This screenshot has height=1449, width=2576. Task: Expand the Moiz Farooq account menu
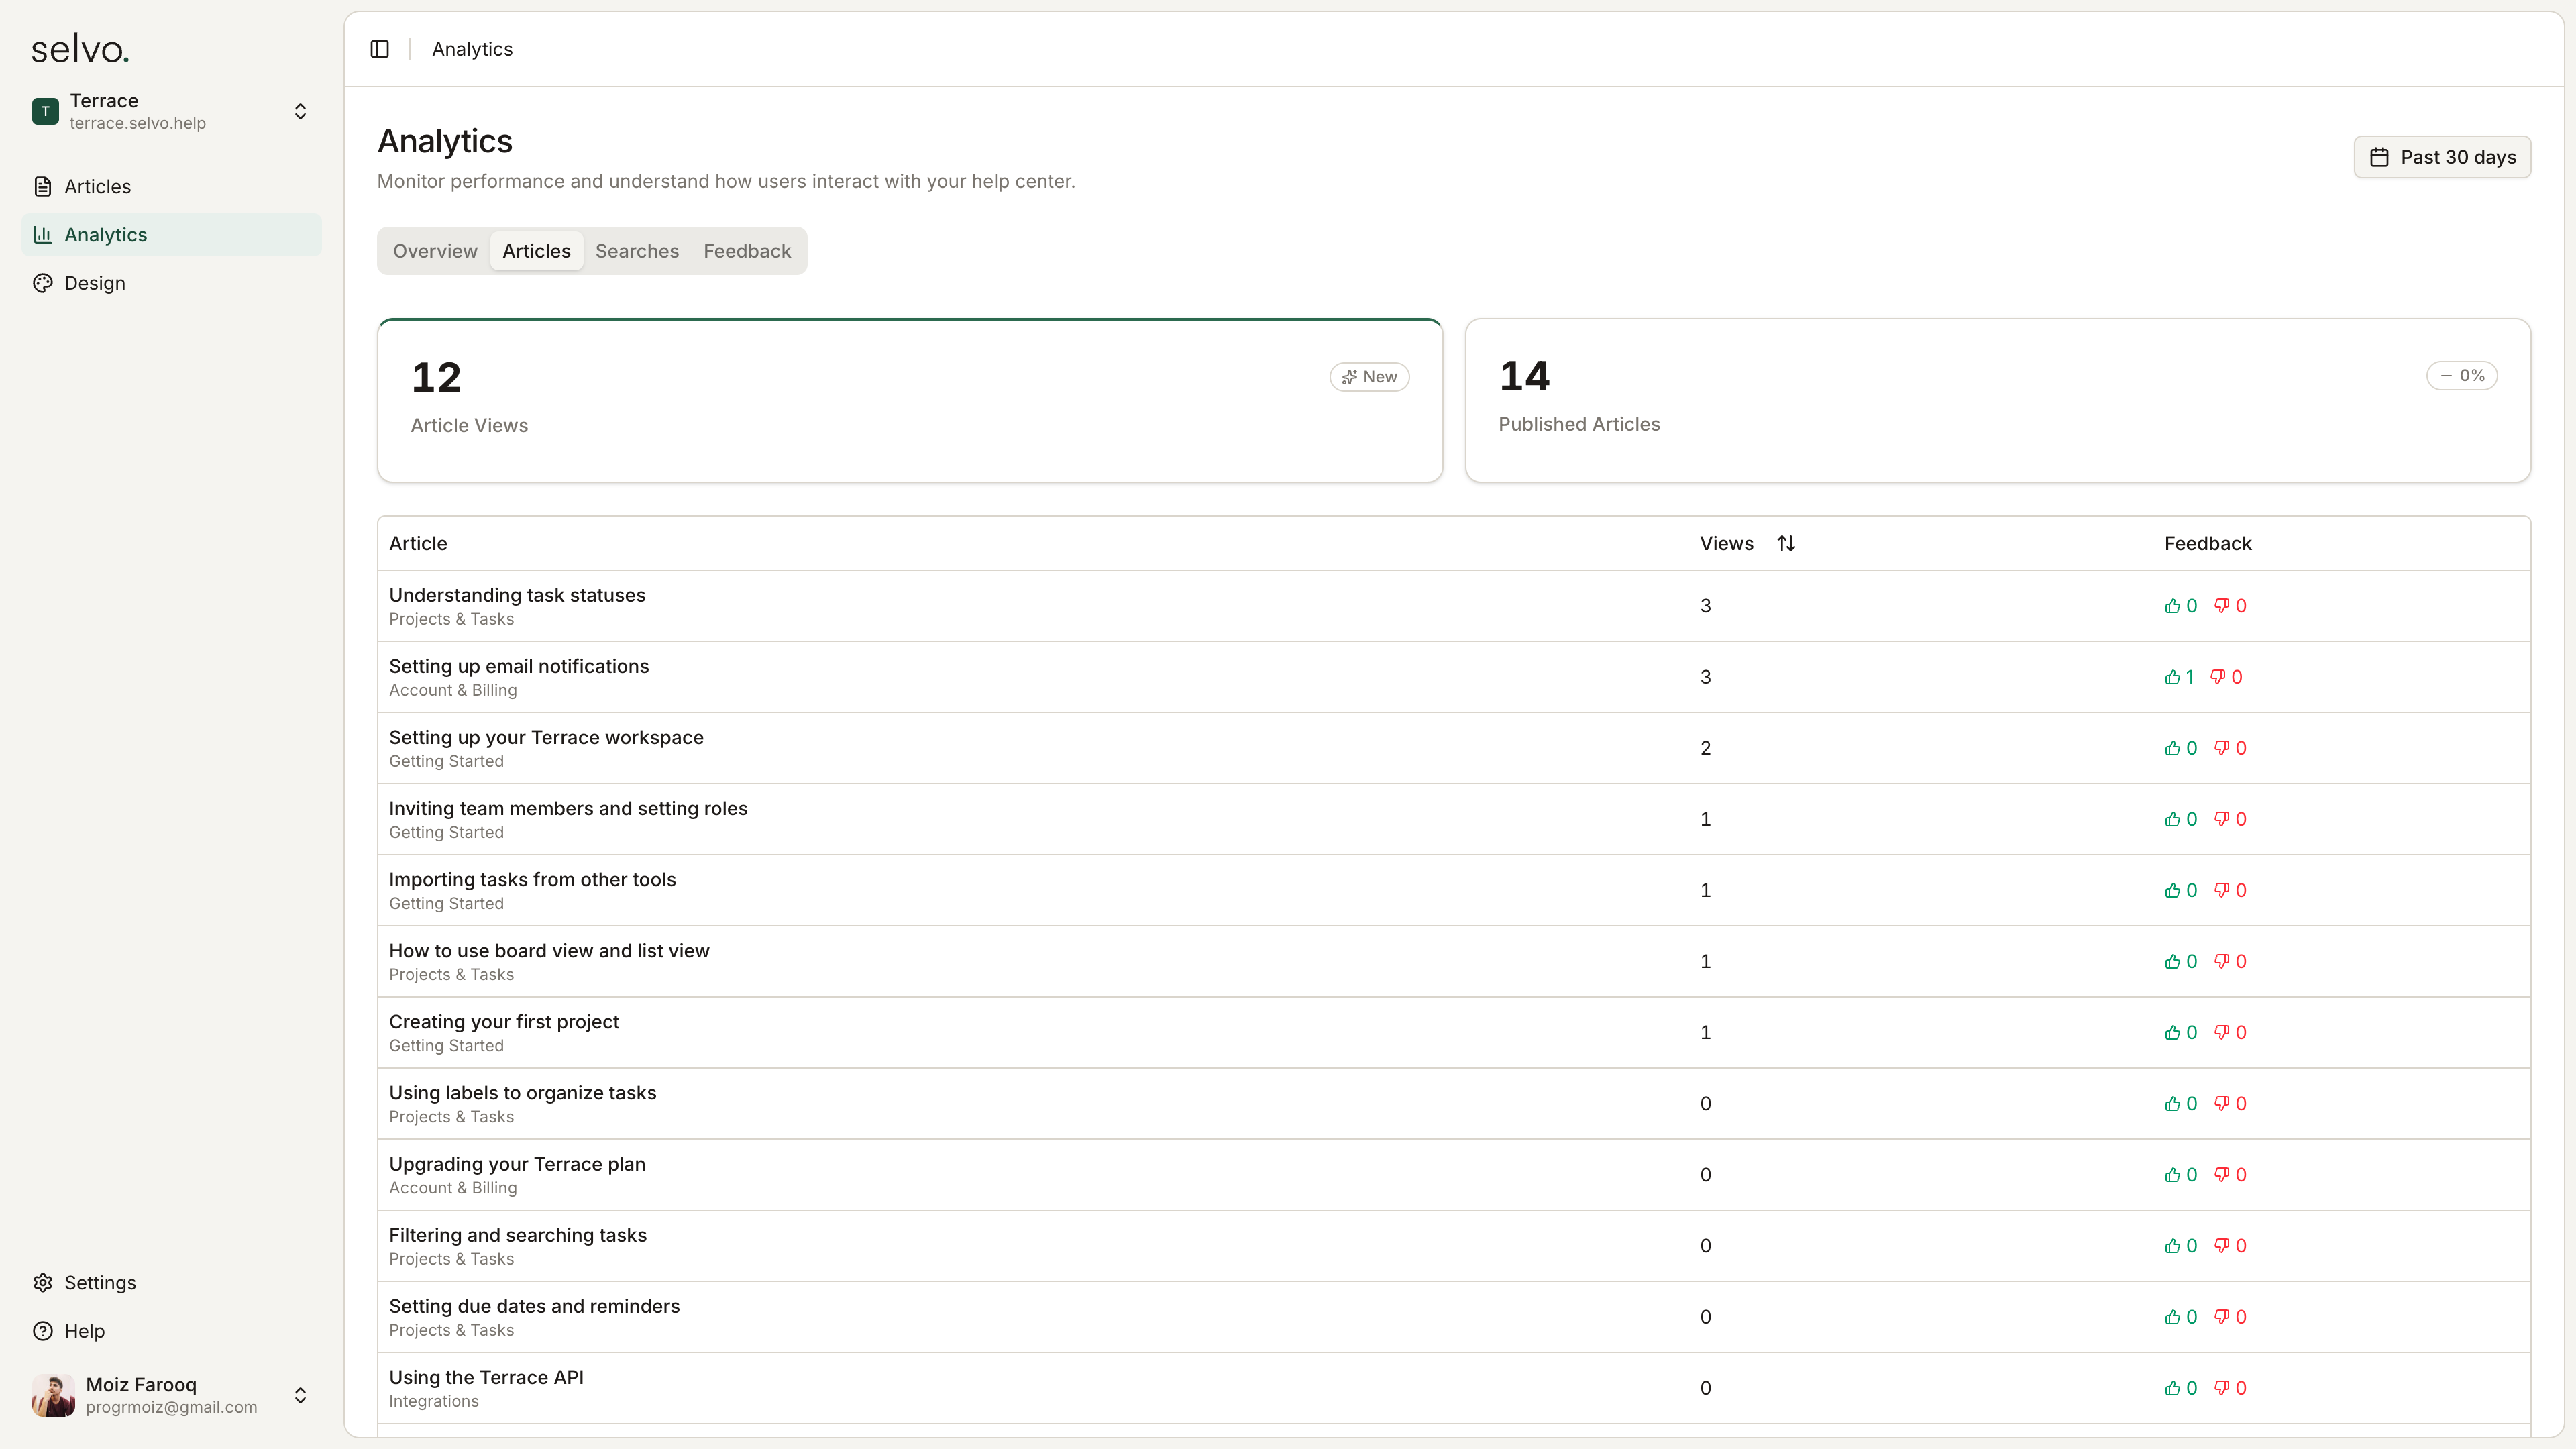300,1395
